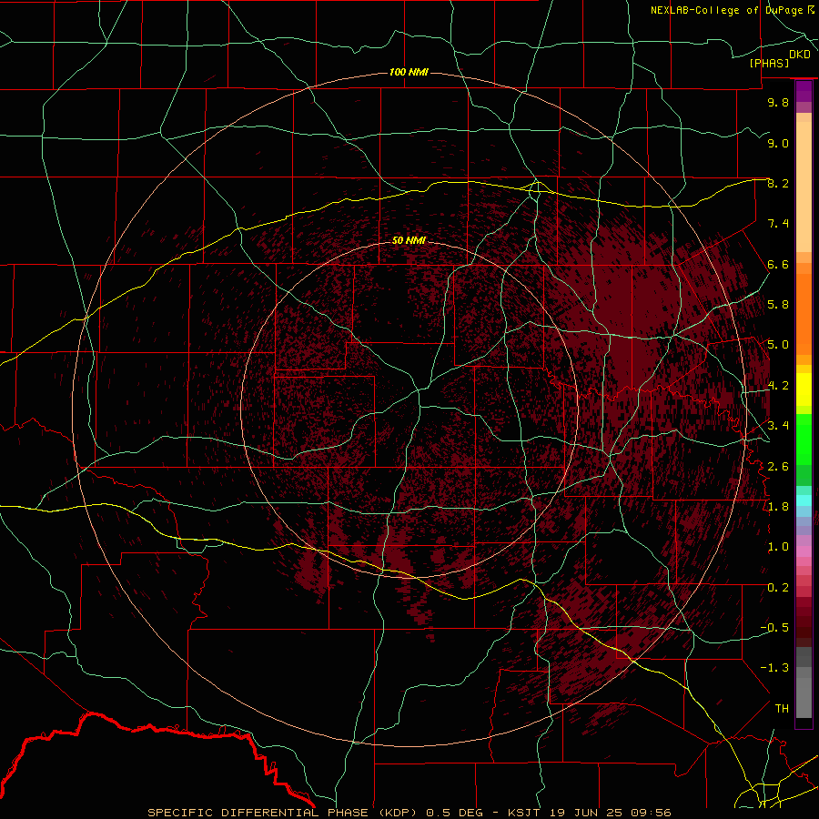The height and width of the screenshot is (819, 819).
Task: Click the 1.8 scale value
Action: tap(778, 507)
